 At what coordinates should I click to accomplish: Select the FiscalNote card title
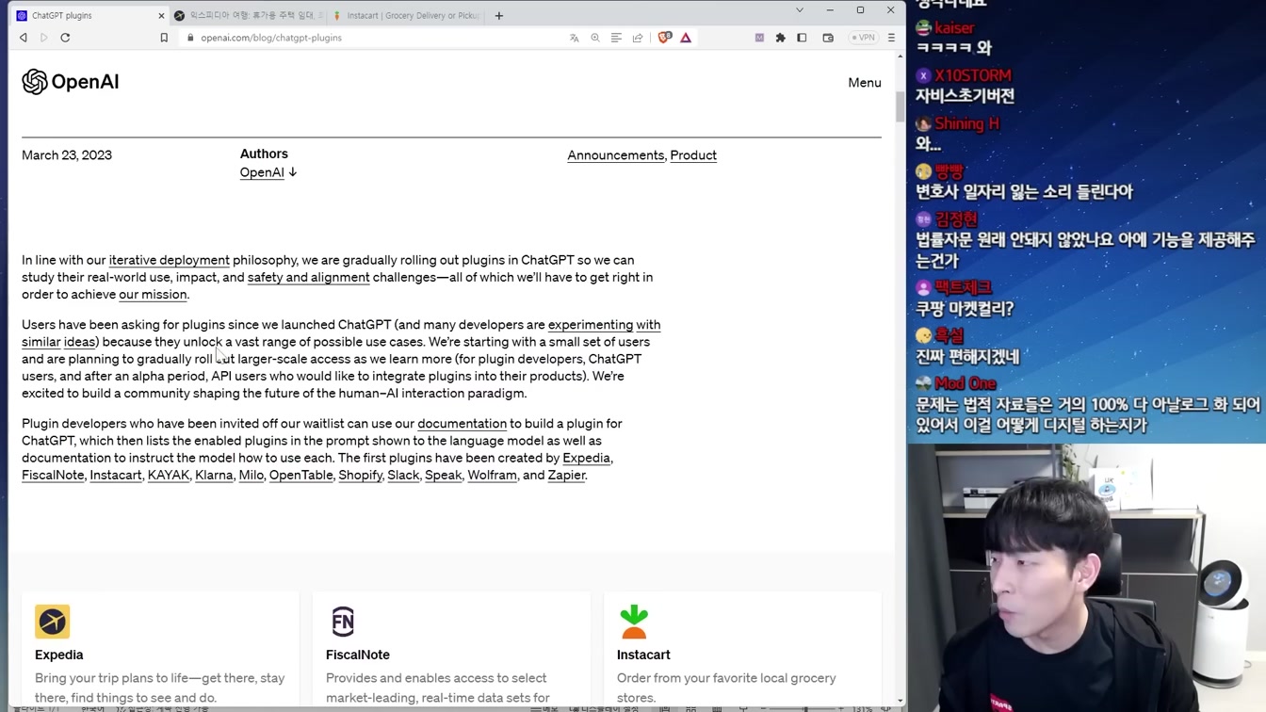coord(358,655)
